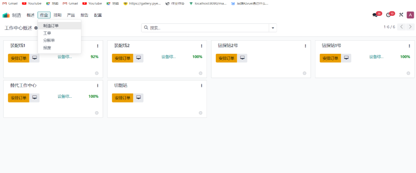Click the 92% value on 装配线1 card
This screenshot has height=173, width=416.
(x=94, y=57)
